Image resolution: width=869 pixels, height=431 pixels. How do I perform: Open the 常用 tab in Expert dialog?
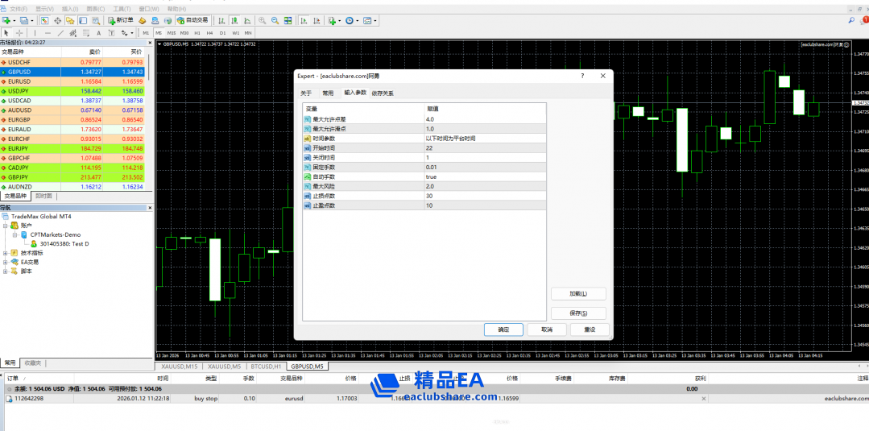[x=328, y=93]
